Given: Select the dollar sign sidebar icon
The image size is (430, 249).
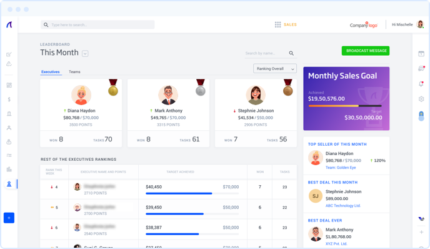Looking at the screenshot, I should click(x=9, y=99).
